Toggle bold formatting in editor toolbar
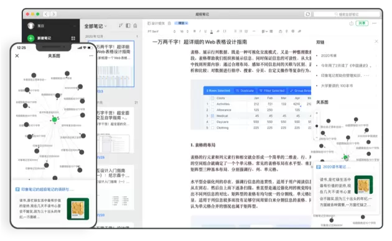Viewport: 392px width, 241px height. pos(195,31)
